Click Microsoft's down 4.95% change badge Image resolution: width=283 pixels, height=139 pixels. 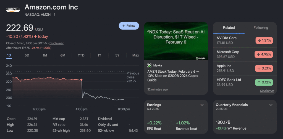[264, 54]
